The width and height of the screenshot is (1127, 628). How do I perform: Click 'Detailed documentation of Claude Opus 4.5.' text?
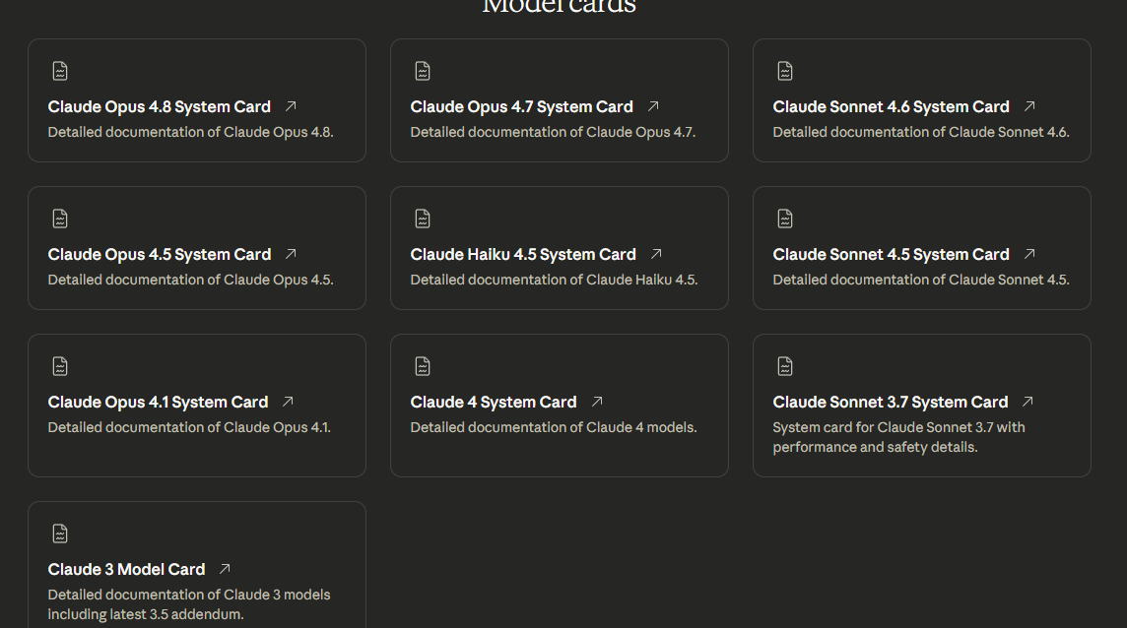pyautogui.click(x=190, y=280)
